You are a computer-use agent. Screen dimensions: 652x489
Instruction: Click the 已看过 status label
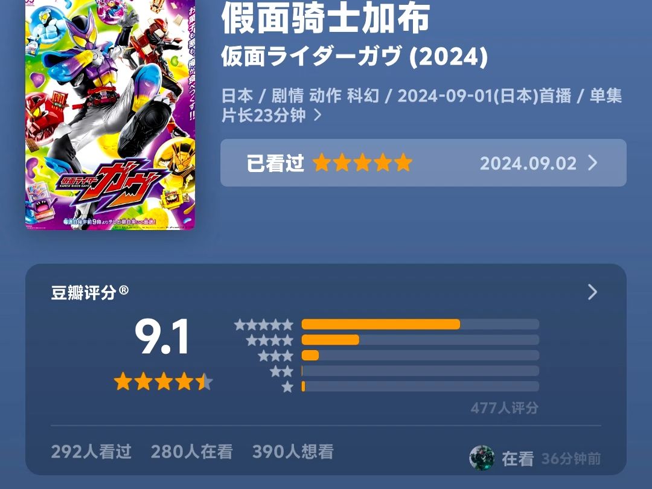point(275,163)
